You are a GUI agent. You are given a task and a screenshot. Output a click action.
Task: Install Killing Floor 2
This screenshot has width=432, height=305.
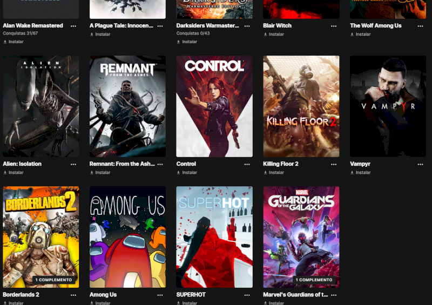coord(274,173)
